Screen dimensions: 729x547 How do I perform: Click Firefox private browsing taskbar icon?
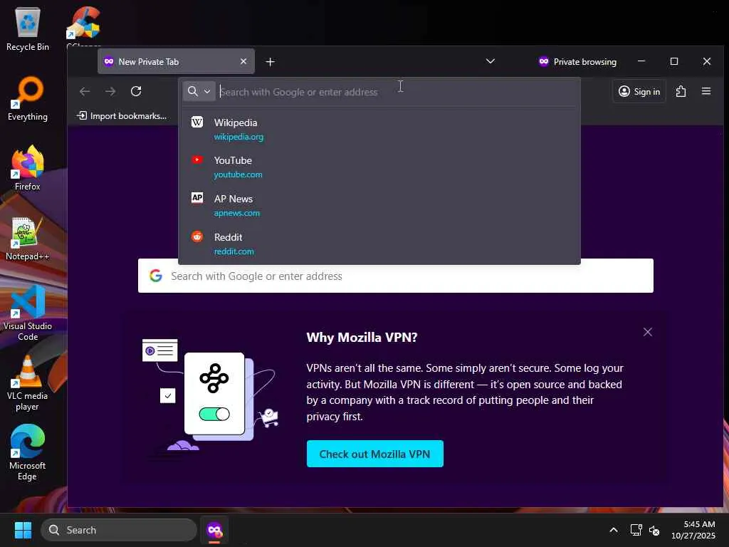[x=214, y=530]
